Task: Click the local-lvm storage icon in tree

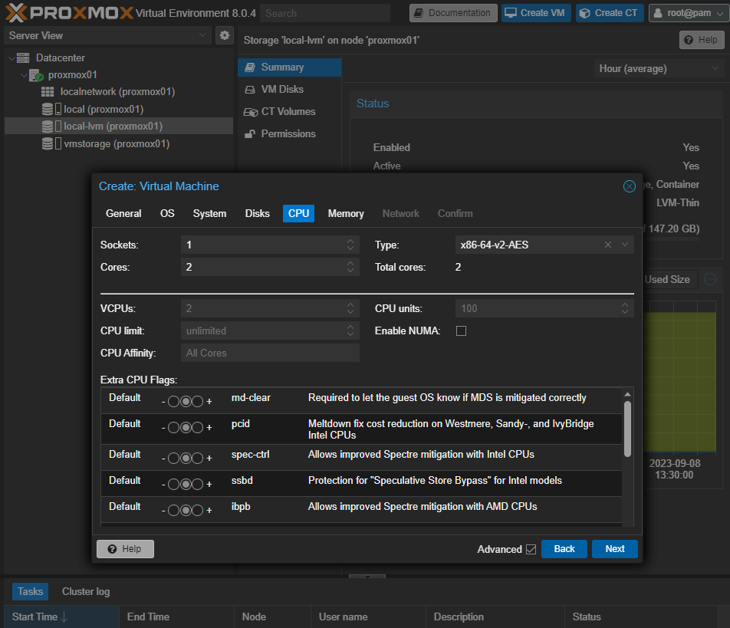Action: click(x=48, y=127)
